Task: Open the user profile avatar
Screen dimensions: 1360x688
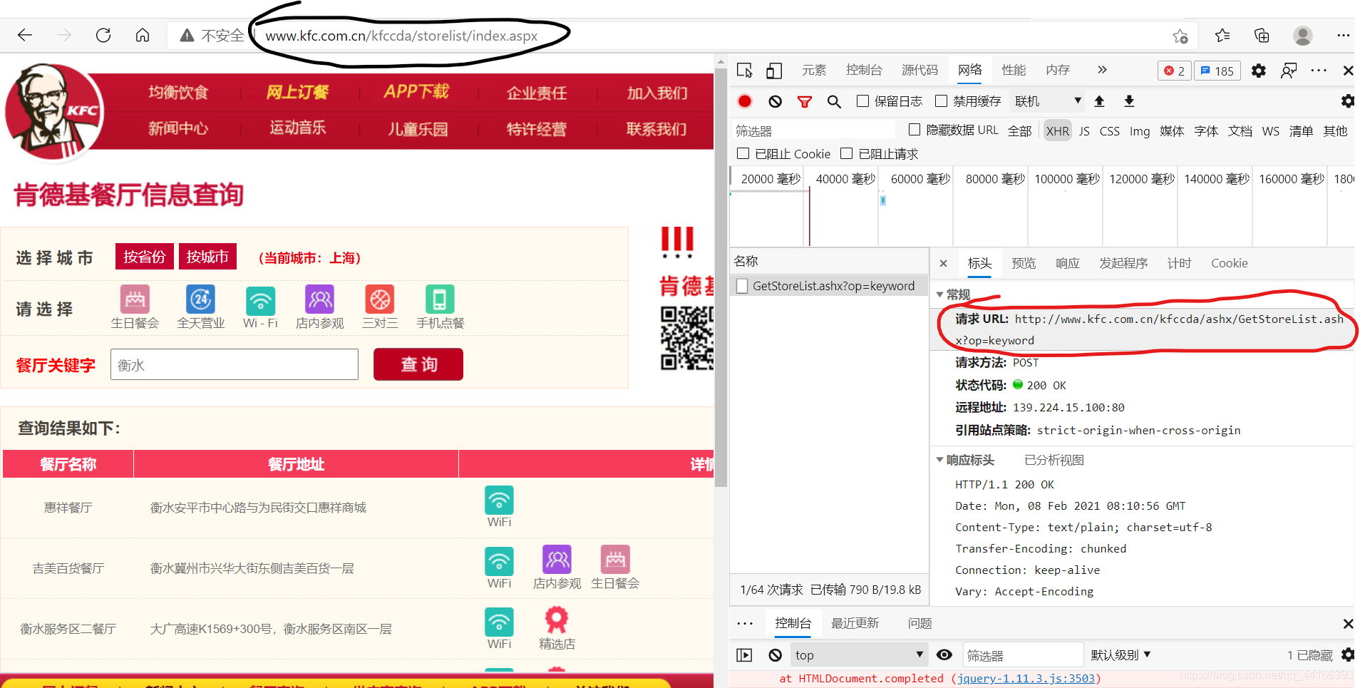Action: click(x=1303, y=36)
